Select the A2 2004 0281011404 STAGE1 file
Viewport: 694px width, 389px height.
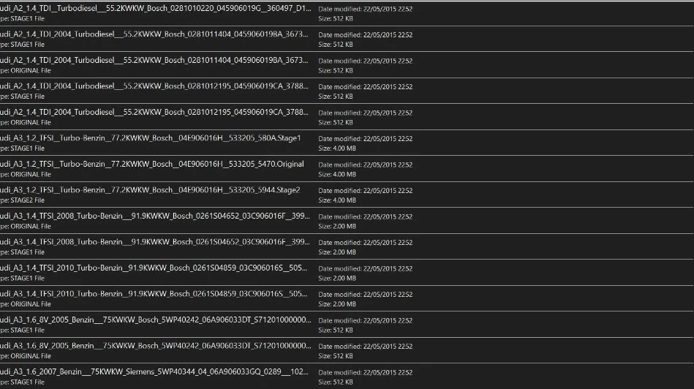coord(155,34)
